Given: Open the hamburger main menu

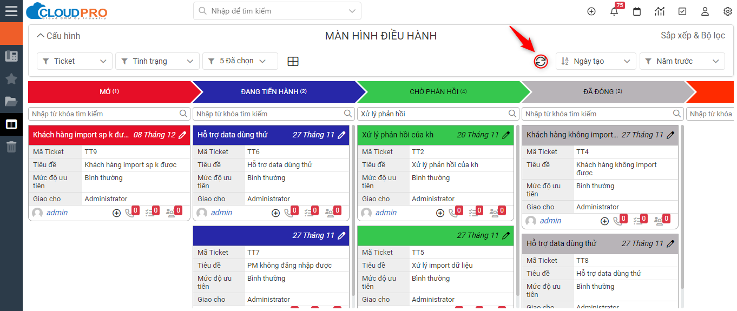Looking at the screenshot, I should point(11,11).
